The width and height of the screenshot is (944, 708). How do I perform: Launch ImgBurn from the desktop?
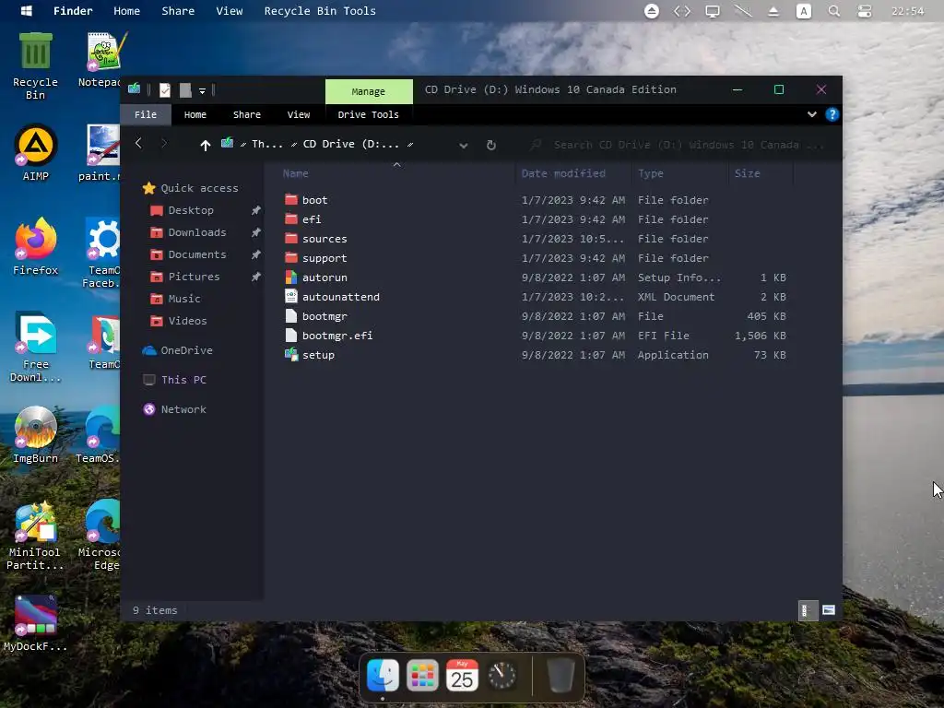[36, 435]
